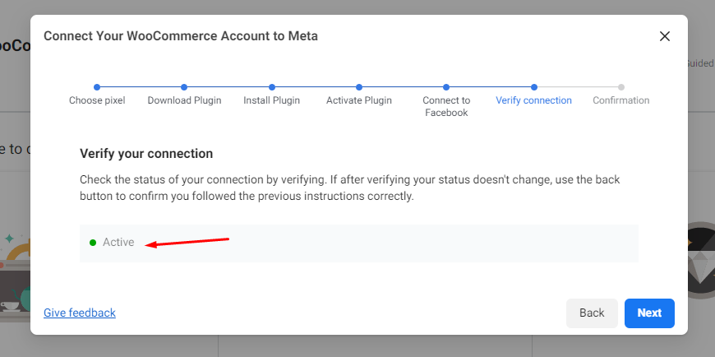Select the Choose pixel step dot

pos(97,87)
